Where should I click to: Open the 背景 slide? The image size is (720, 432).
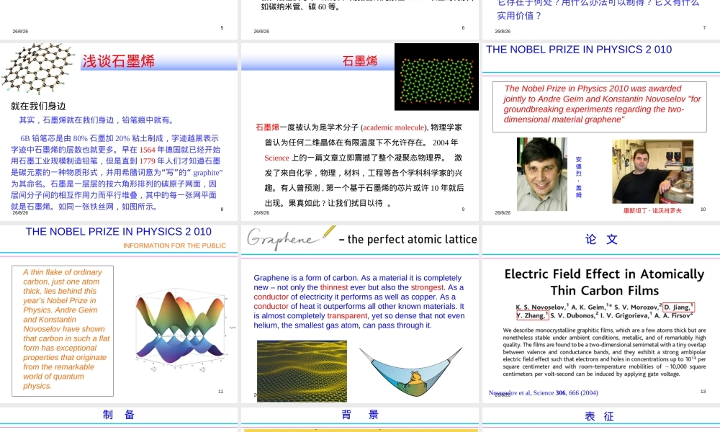click(x=360, y=420)
